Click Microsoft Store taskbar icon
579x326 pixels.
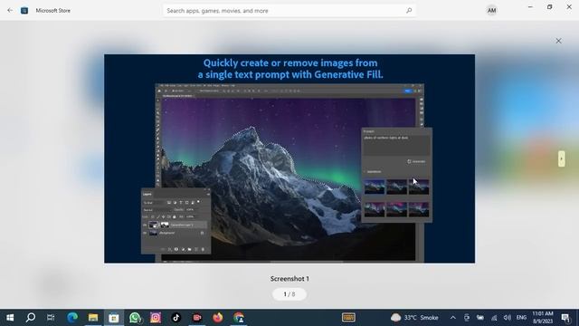click(x=114, y=318)
